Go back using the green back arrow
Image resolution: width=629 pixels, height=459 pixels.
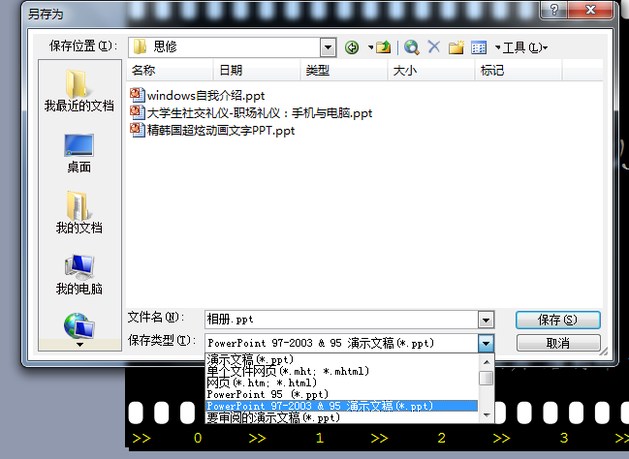coord(352,47)
